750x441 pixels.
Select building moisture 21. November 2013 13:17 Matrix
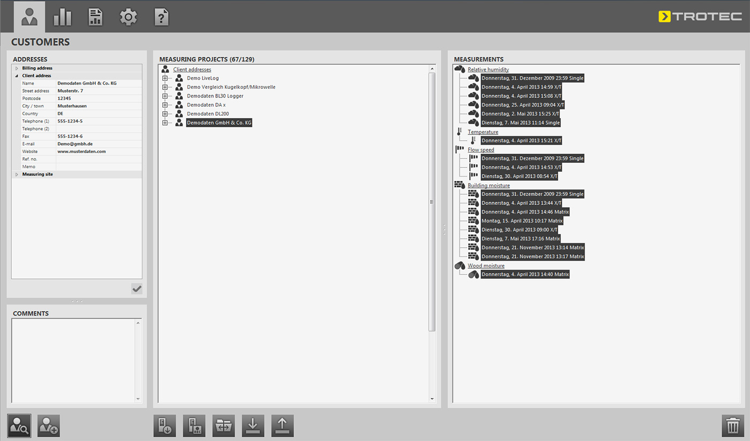coord(532,256)
